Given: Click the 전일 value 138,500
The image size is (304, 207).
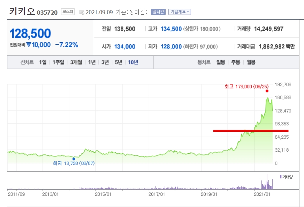Looking at the screenshot, I should (x=125, y=29).
